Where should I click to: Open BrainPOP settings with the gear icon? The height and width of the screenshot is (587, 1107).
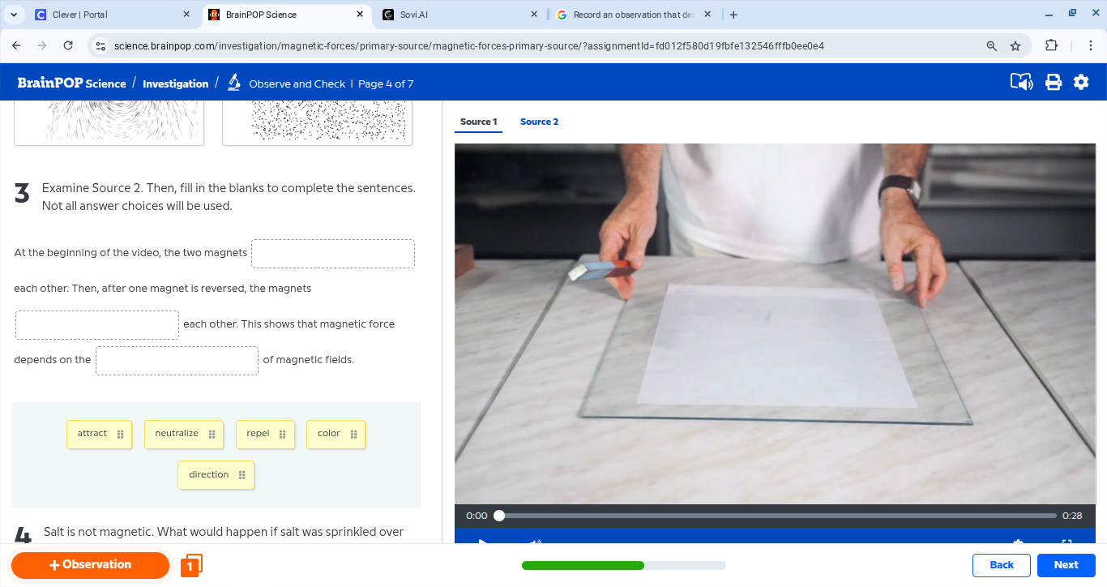coord(1081,81)
